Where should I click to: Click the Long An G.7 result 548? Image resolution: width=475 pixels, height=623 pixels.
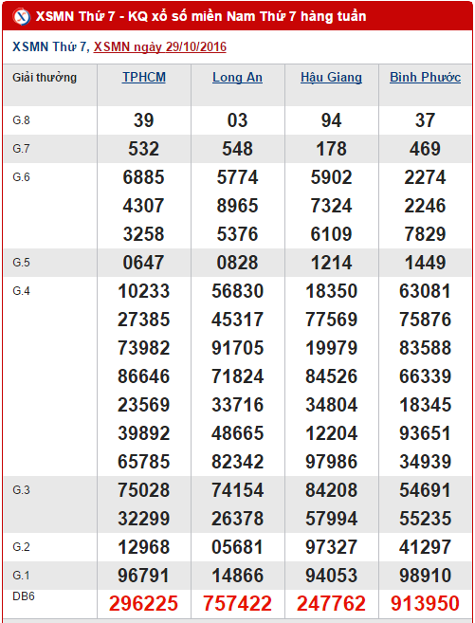coord(237,149)
